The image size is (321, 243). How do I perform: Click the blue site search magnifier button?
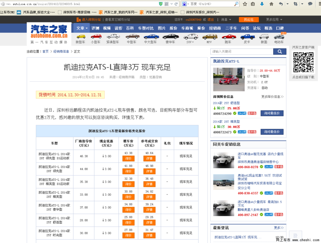(x=280, y=52)
